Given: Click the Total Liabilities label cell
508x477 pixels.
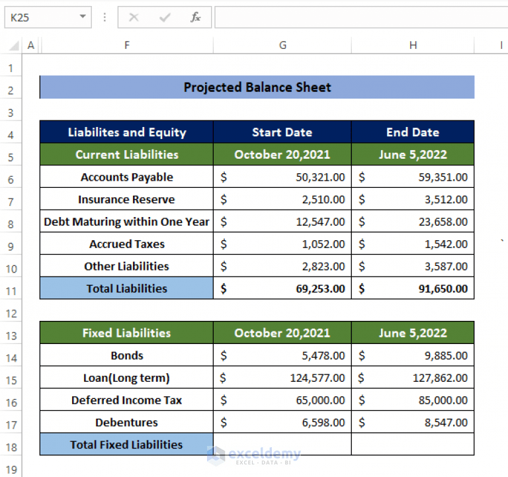Looking at the screenshot, I should pos(127,288).
